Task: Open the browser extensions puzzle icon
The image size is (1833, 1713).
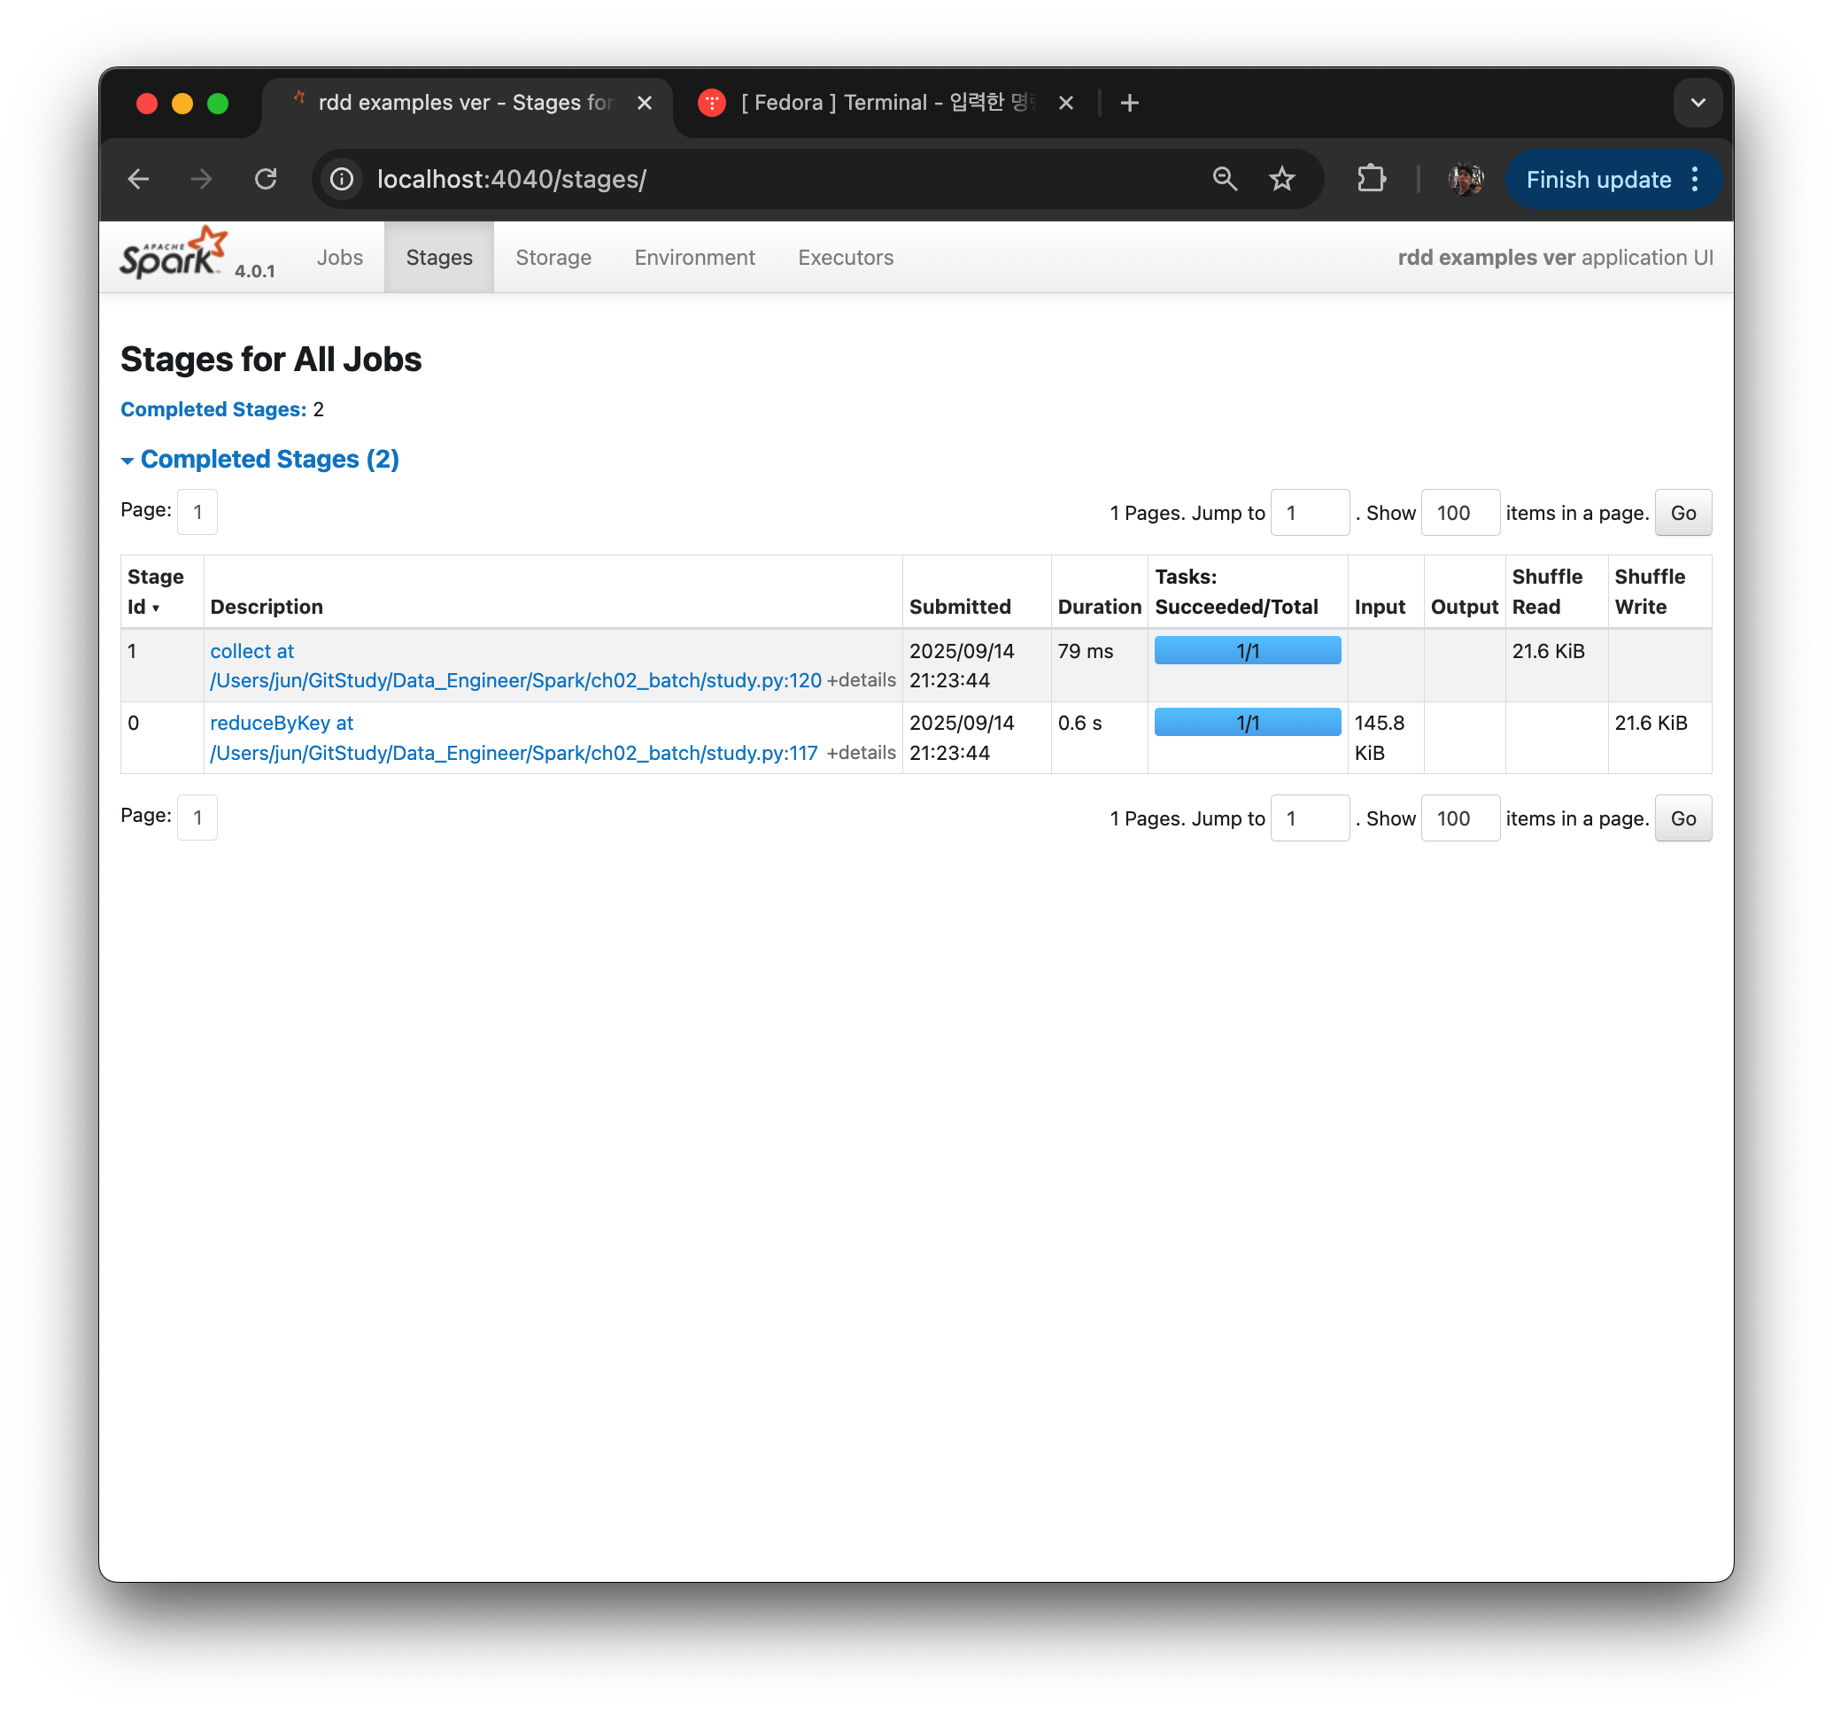Action: 1371,179
